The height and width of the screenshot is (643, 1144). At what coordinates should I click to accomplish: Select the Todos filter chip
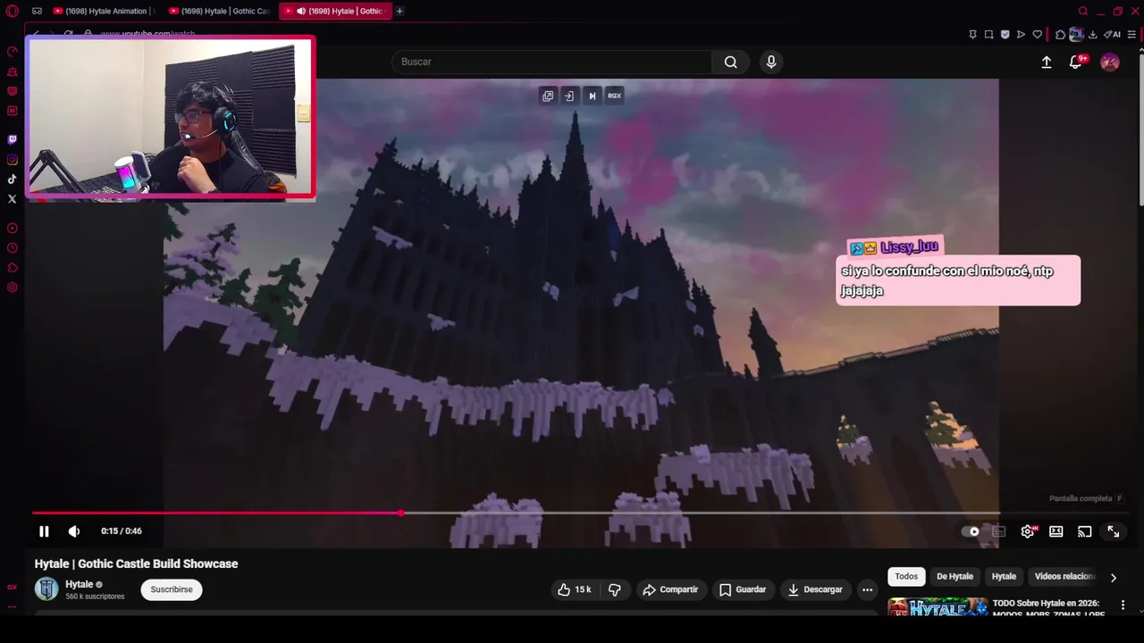[x=906, y=577]
